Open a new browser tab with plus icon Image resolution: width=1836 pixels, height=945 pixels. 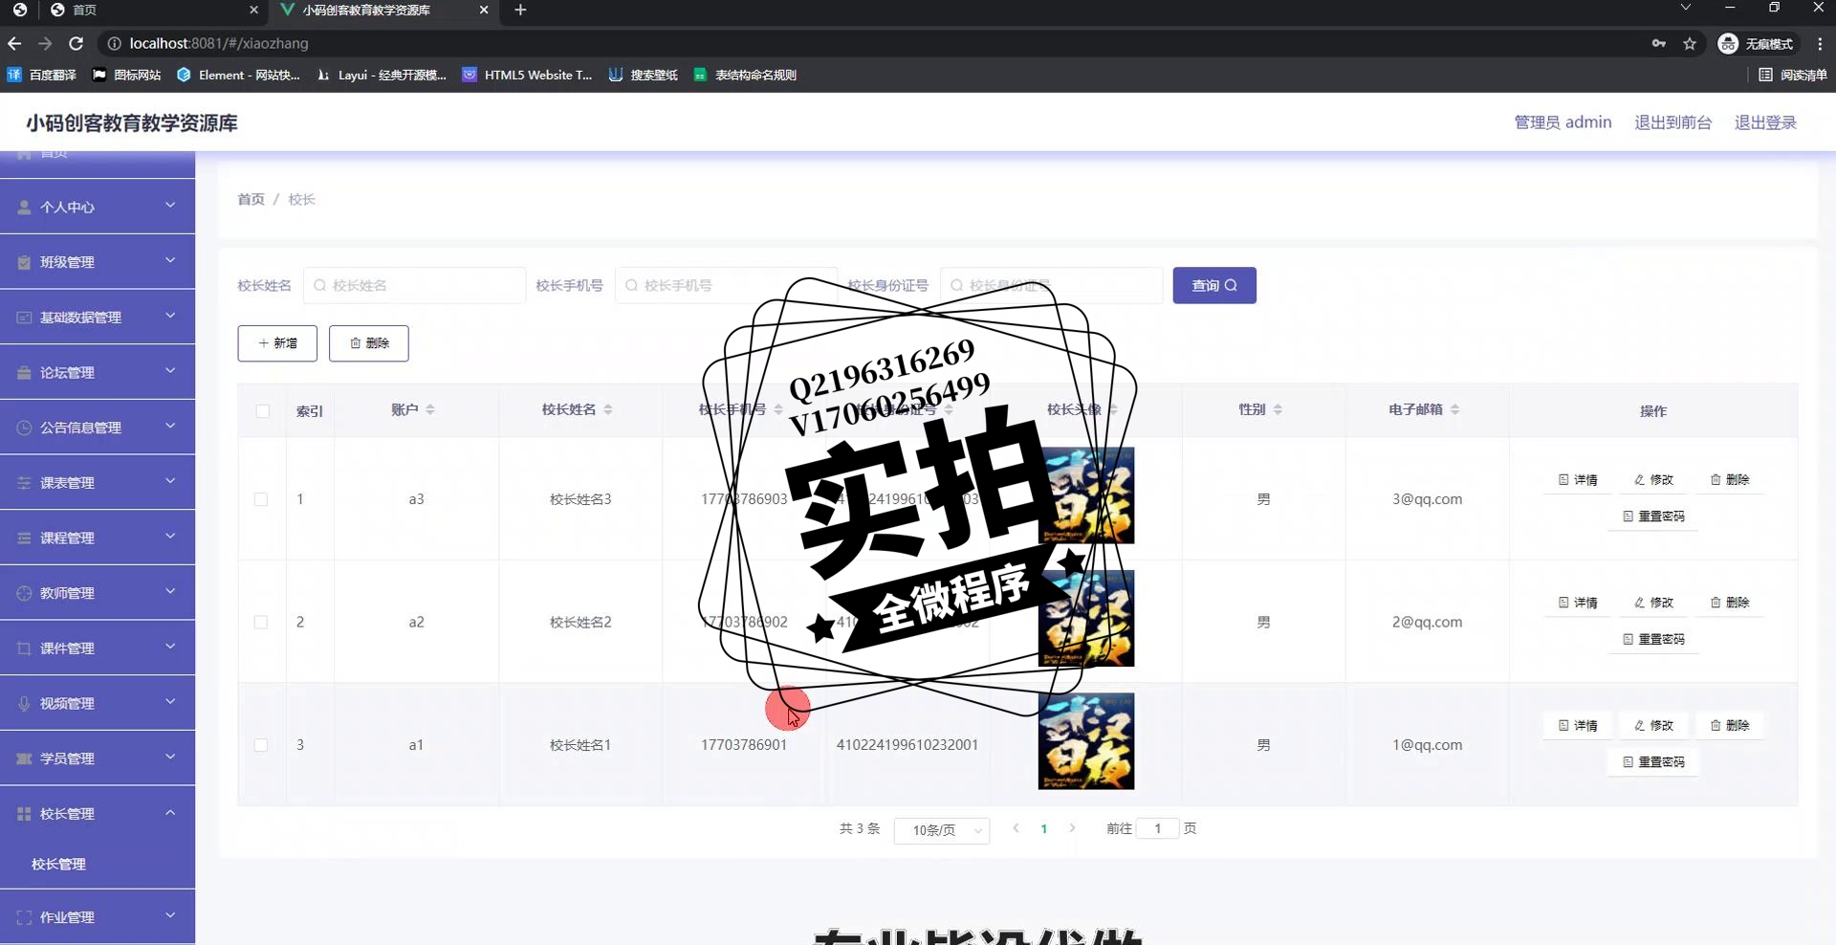click(520, 10)
